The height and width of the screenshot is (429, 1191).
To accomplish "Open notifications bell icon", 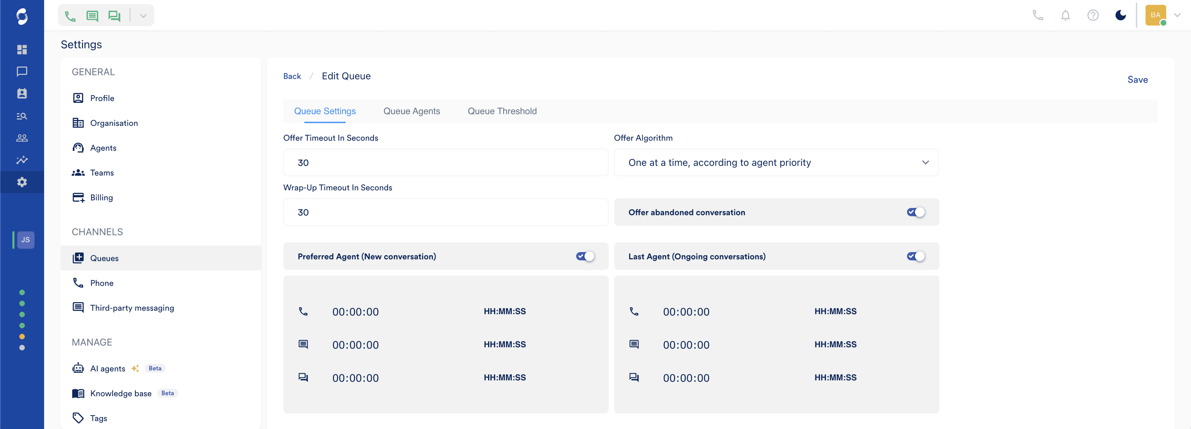I will pos(1066,15).
